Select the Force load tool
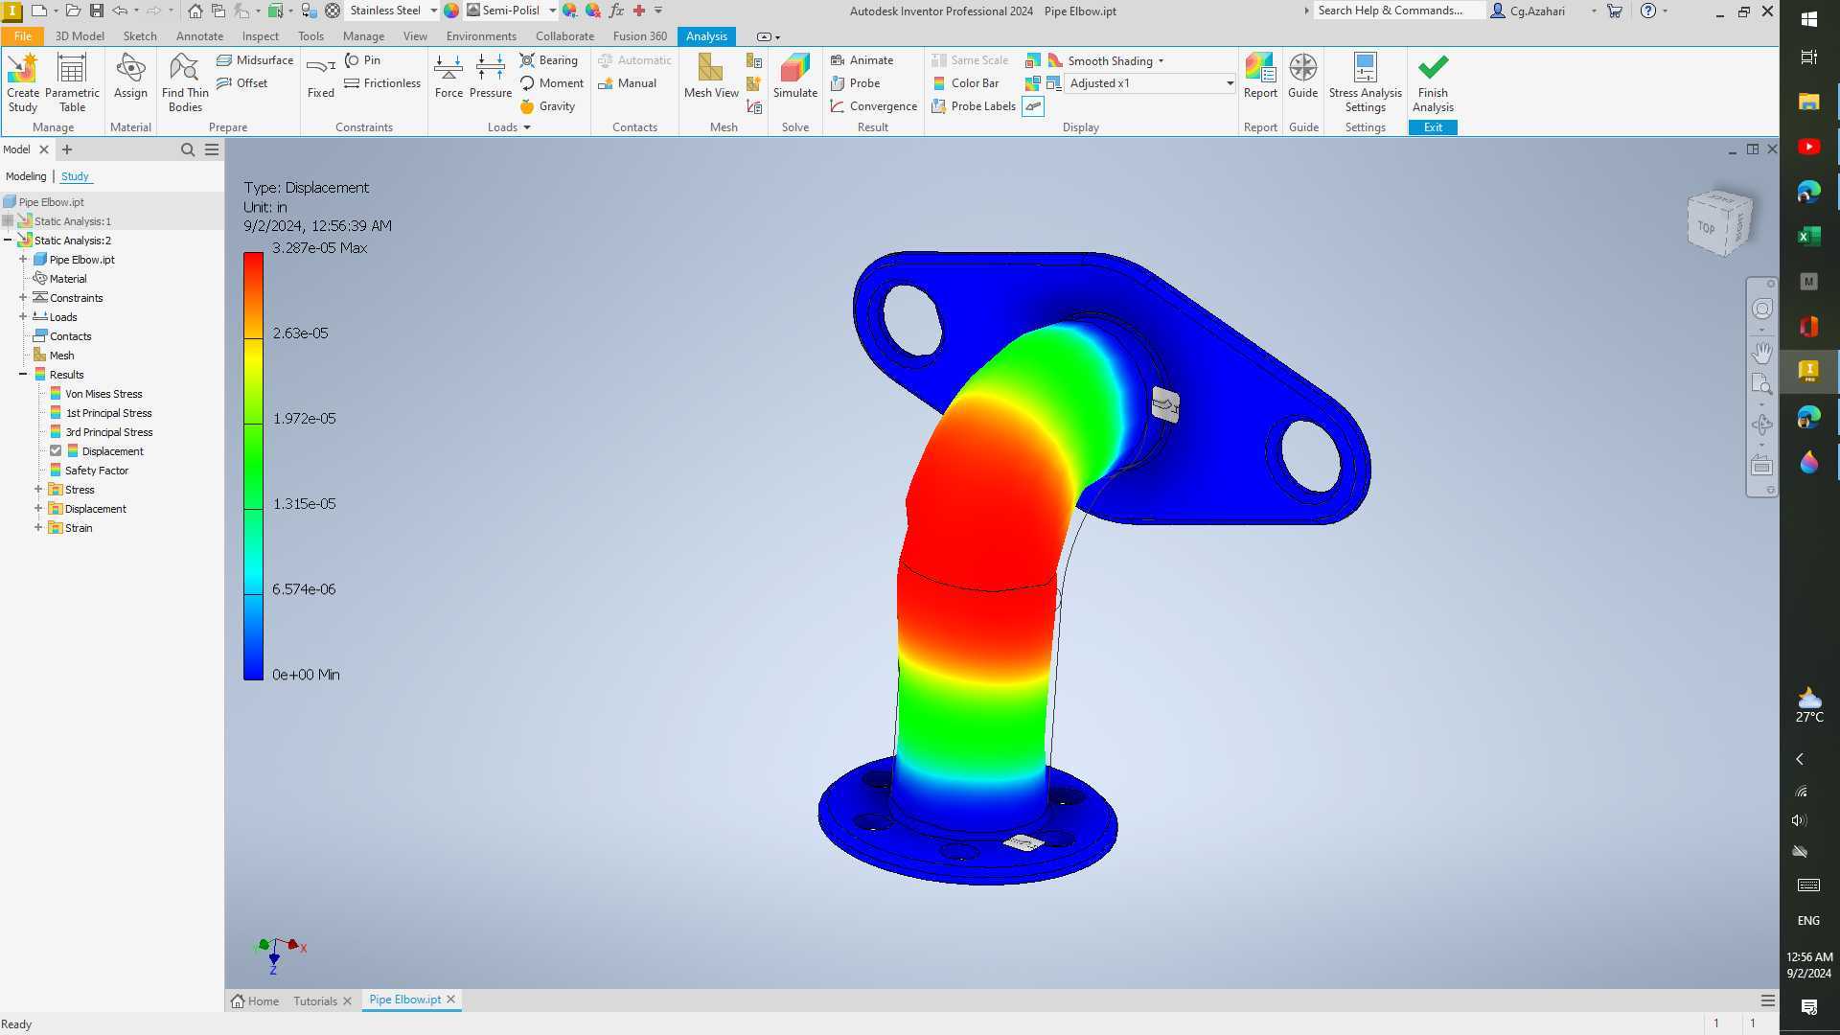1840x1035 pixels. (448, 77)
